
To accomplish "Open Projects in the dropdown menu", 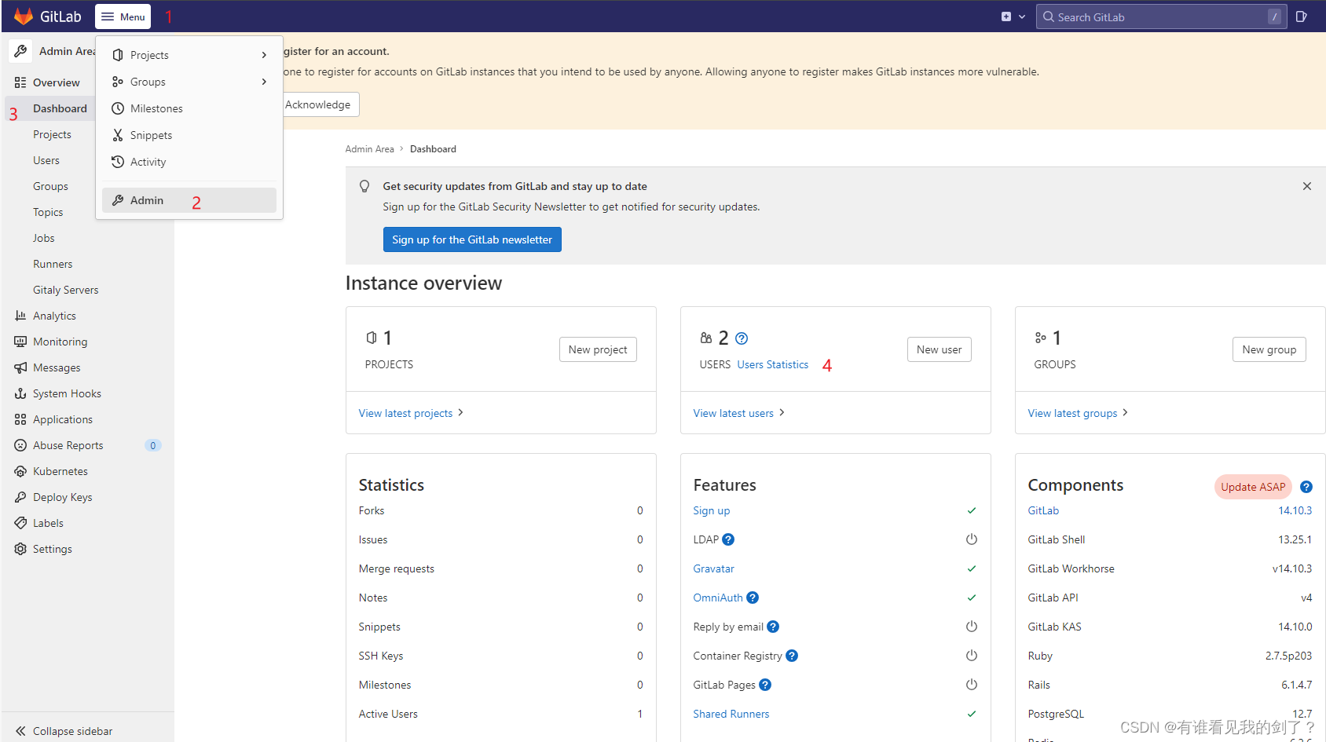I will pos(189,55).
